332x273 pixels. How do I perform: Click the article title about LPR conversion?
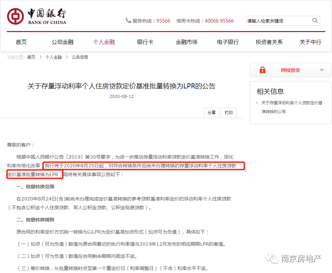tap(121, 86)
